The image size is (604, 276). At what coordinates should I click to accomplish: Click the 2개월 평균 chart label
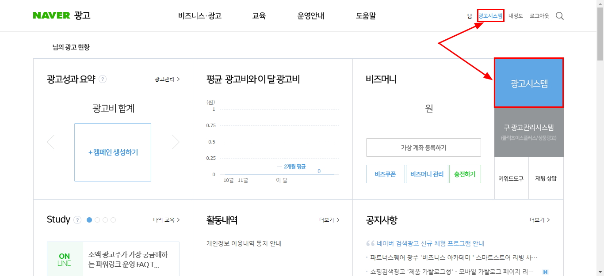(294, 166)
